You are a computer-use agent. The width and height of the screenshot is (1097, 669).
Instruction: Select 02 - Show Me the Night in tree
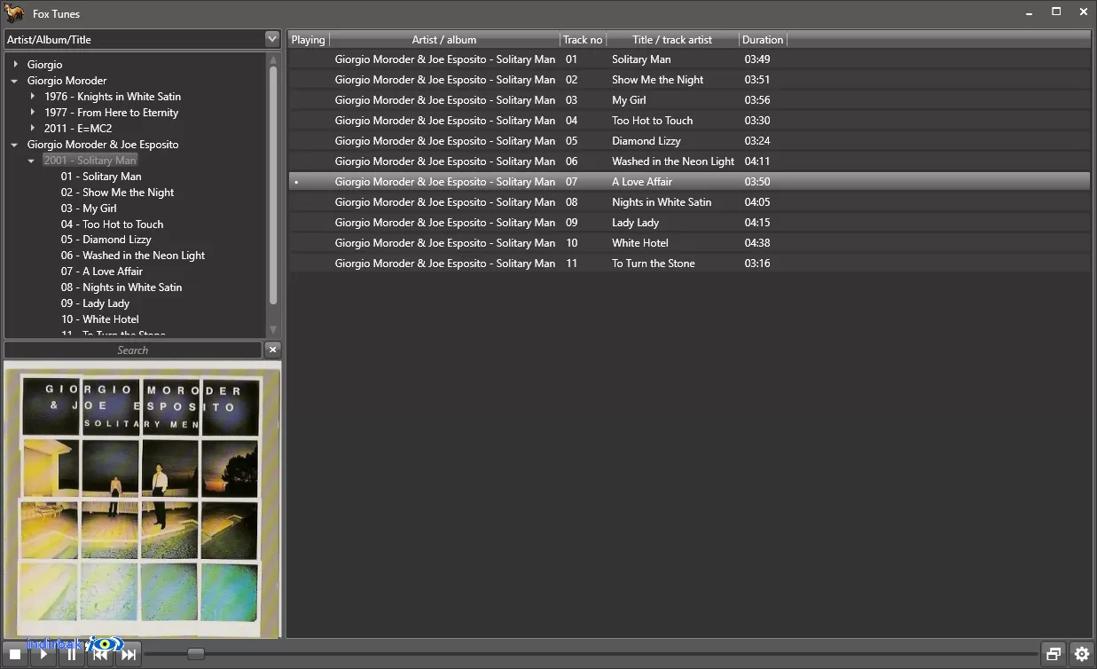[117, 193]
